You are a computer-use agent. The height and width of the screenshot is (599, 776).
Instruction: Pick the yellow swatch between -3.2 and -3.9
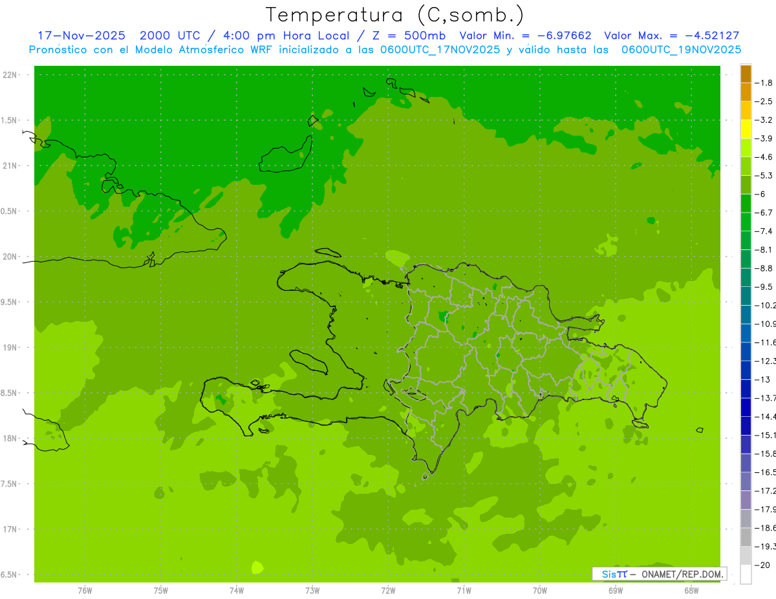point(746,129)
